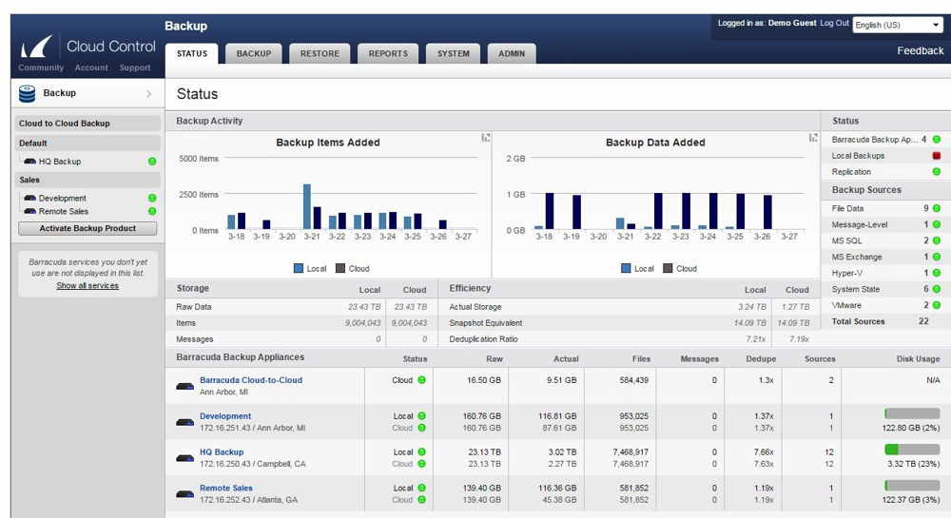Click the System State backup source row
Viewport: 951px width, 518px height.
885,290
